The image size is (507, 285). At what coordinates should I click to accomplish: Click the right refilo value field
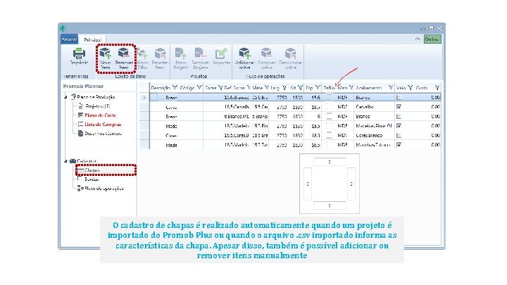(351, 184)
